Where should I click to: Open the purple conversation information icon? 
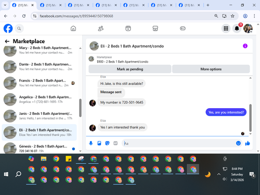point(245,46)
